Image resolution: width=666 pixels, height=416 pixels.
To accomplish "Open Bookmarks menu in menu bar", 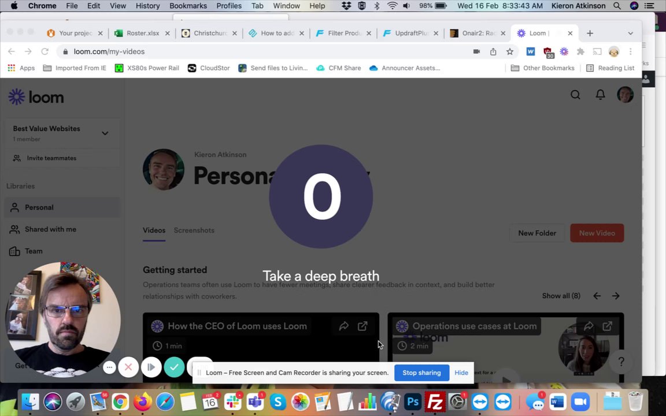I will pos(188,6).
